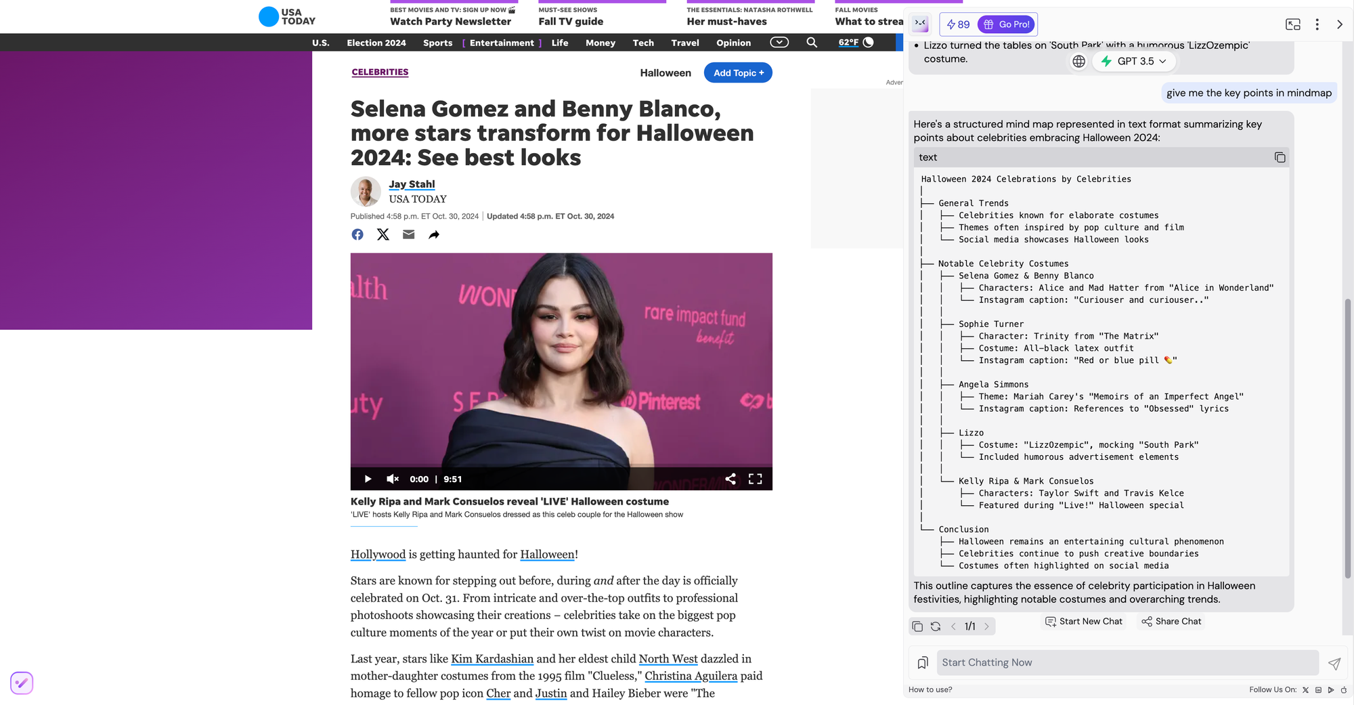Click the video share icon
This screenshot has height=705, width=1354.
pyautogui.click(x=730, y=479)
